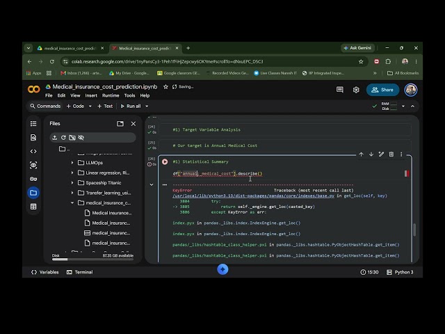Refresh the Files panel listing
Image resolution: width=445 pixels, height=334 pixels.
(63, 138)
